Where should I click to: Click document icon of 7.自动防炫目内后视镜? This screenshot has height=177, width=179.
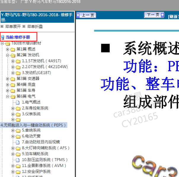coord(18,142)
